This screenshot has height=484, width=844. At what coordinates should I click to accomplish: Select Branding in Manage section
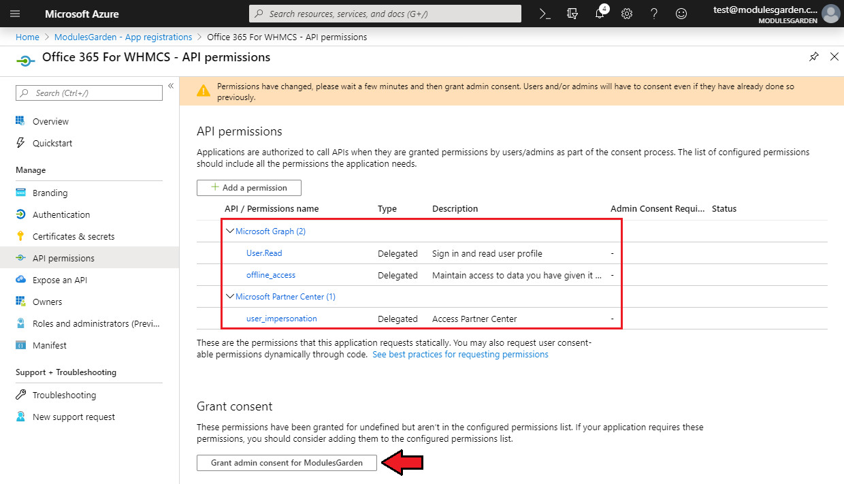50,193
